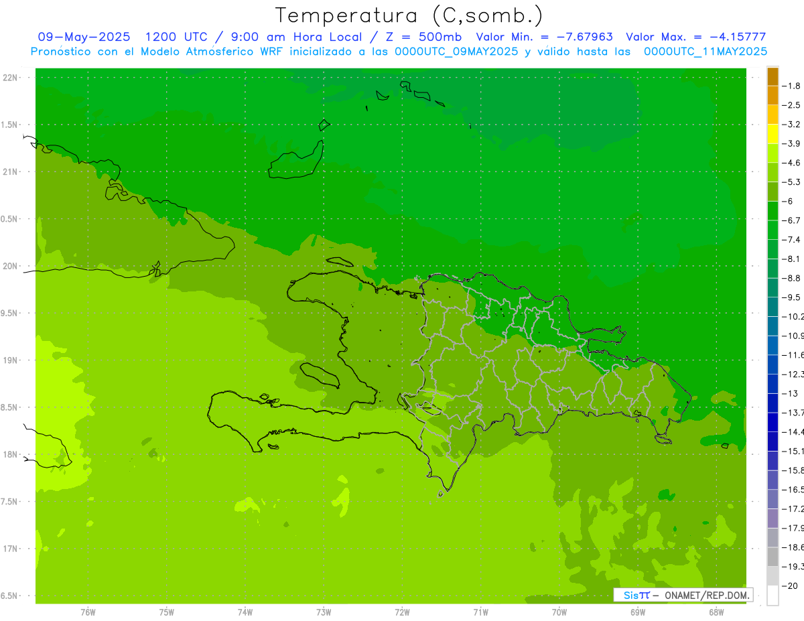Click the "-6" colorbar value
This screenshot has width=804, height=621.
(x=788, y=201)
